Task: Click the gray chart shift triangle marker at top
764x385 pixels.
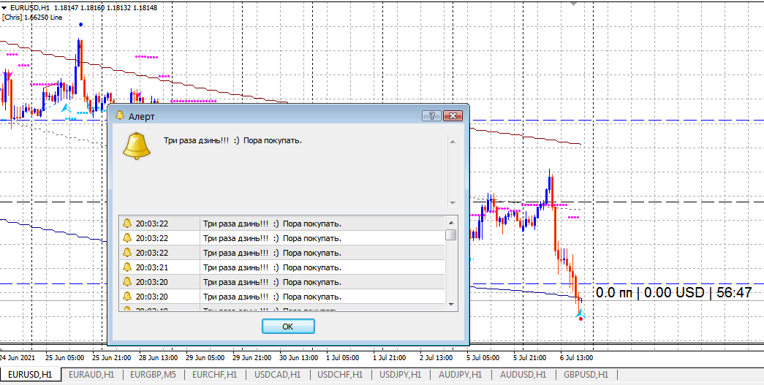Action: pos(574,3)
